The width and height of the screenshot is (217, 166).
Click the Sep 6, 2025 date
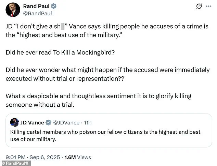pos(44,157)
